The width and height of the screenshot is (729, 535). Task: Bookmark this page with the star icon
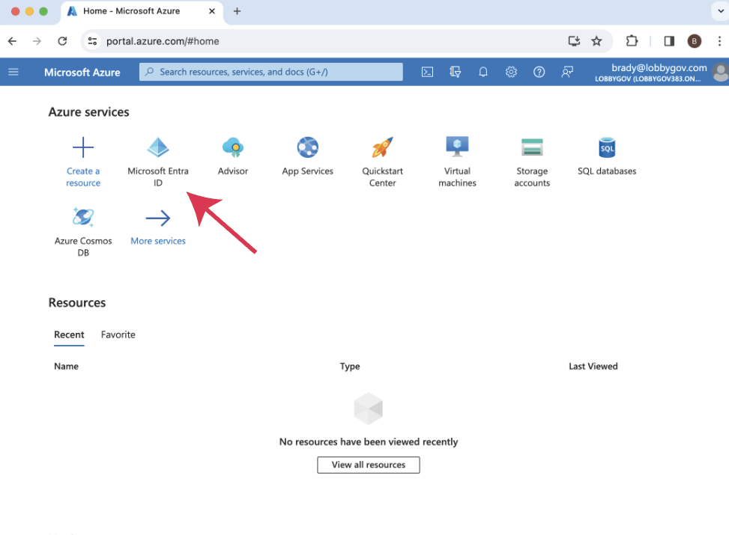point(596,41)
